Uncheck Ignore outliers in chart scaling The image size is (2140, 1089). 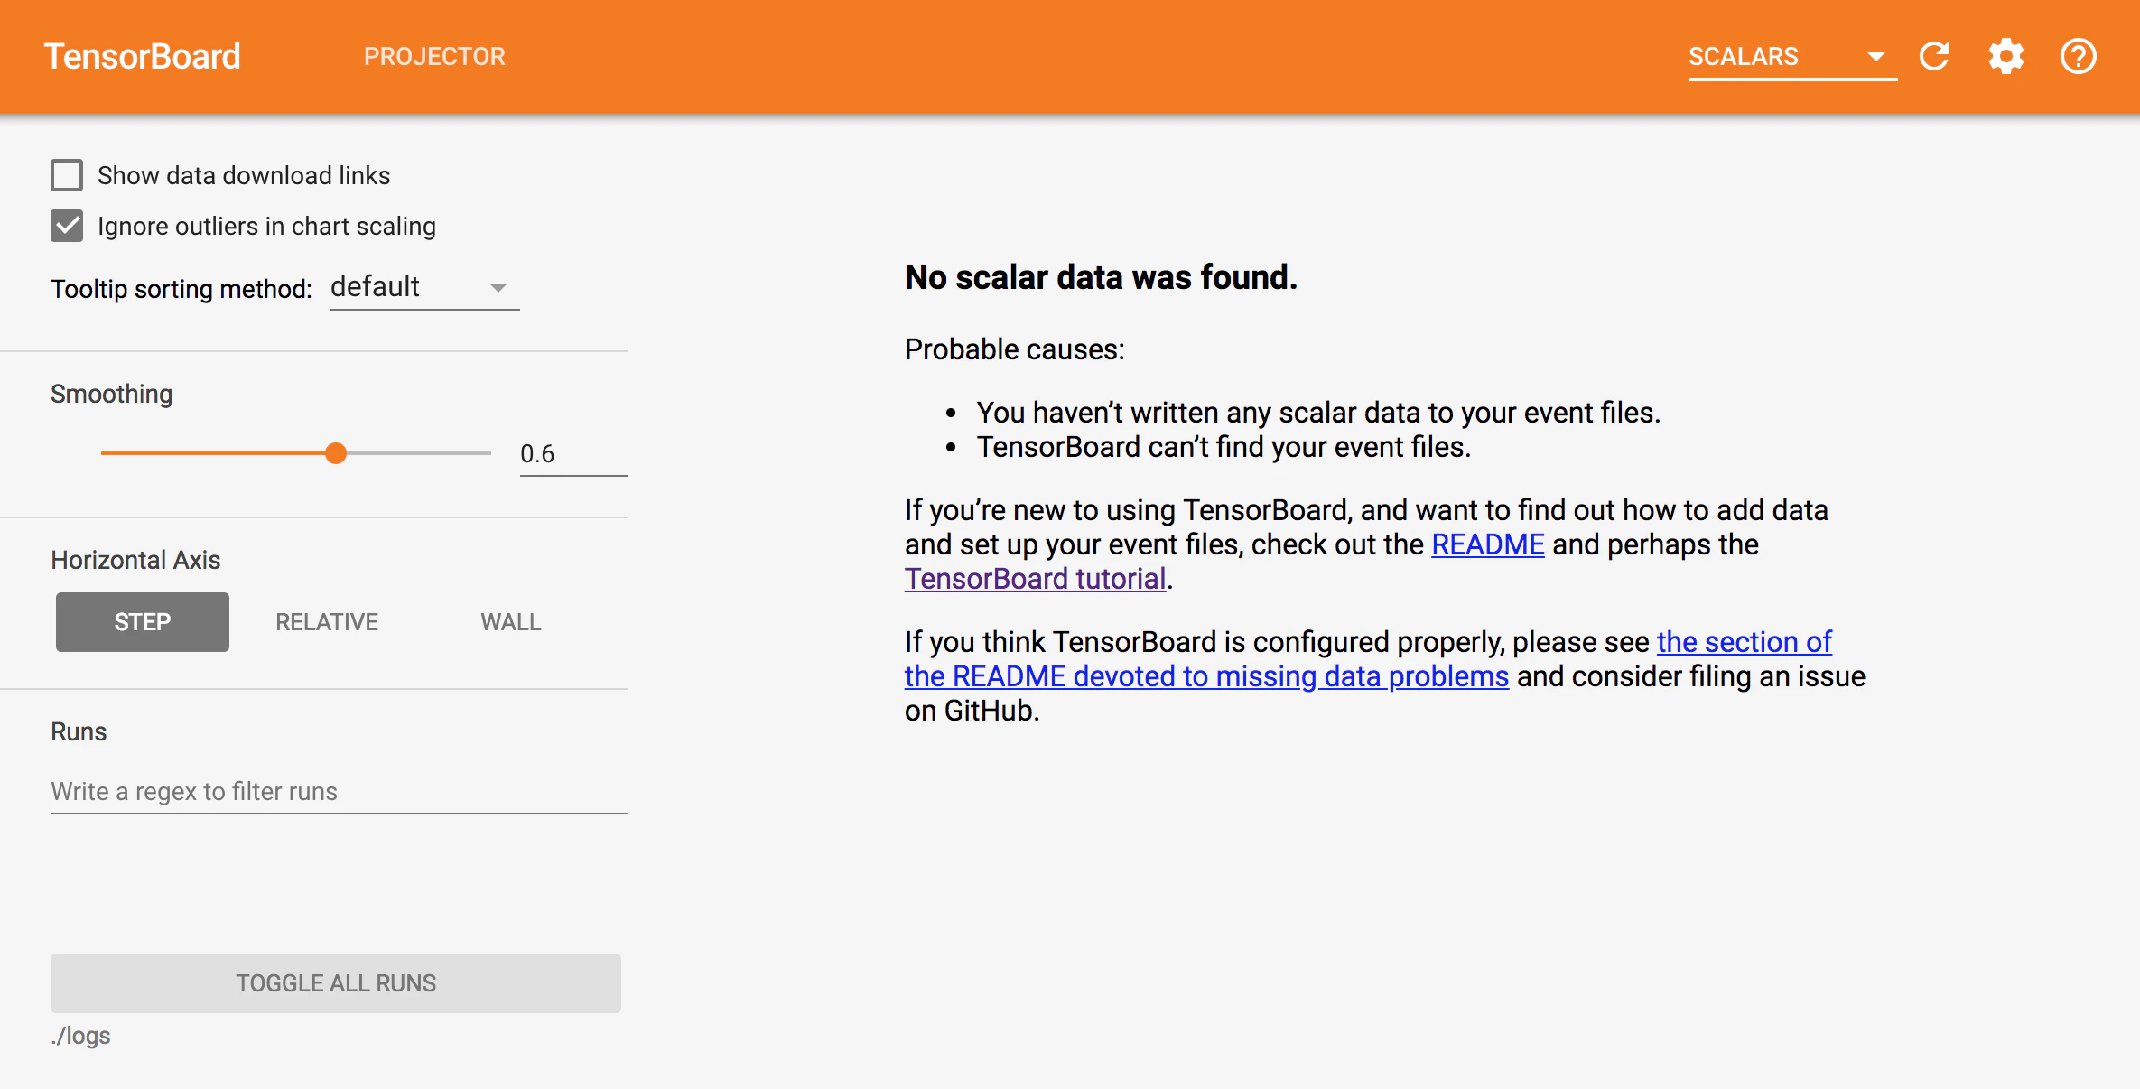point(67,226)
